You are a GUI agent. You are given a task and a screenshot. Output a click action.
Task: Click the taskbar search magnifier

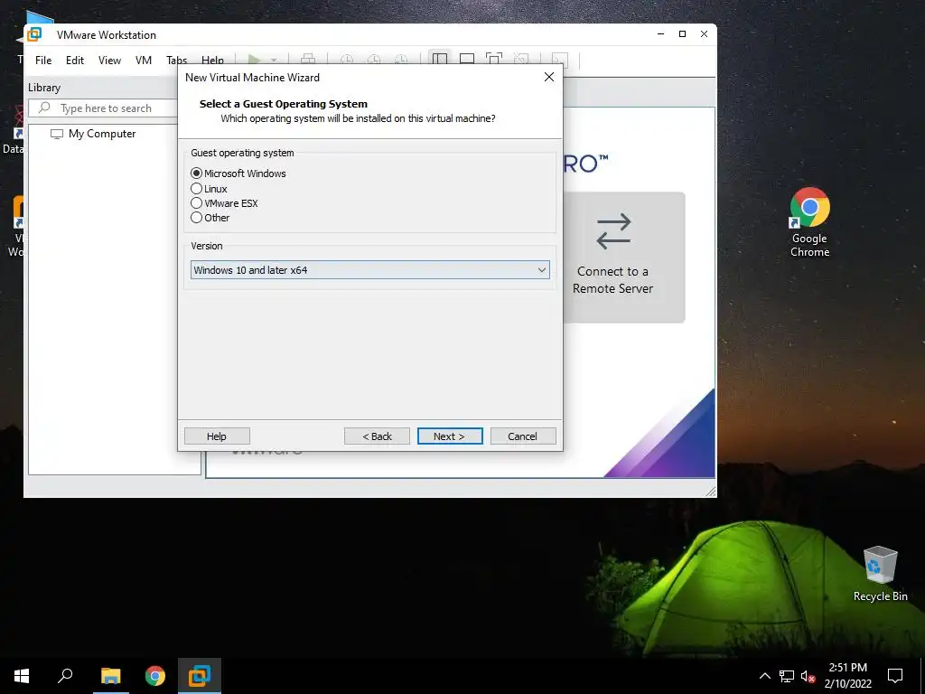point(65,676)
